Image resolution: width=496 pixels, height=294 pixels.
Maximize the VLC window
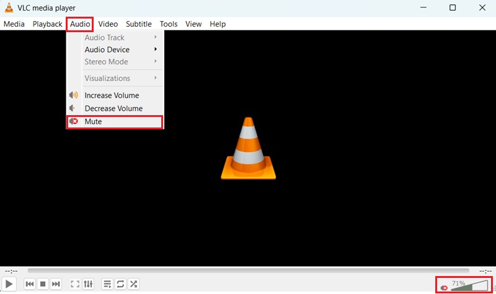tap(453, 7)
